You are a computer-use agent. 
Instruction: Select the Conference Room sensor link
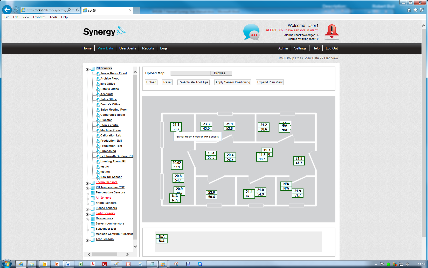pos(113,115)
